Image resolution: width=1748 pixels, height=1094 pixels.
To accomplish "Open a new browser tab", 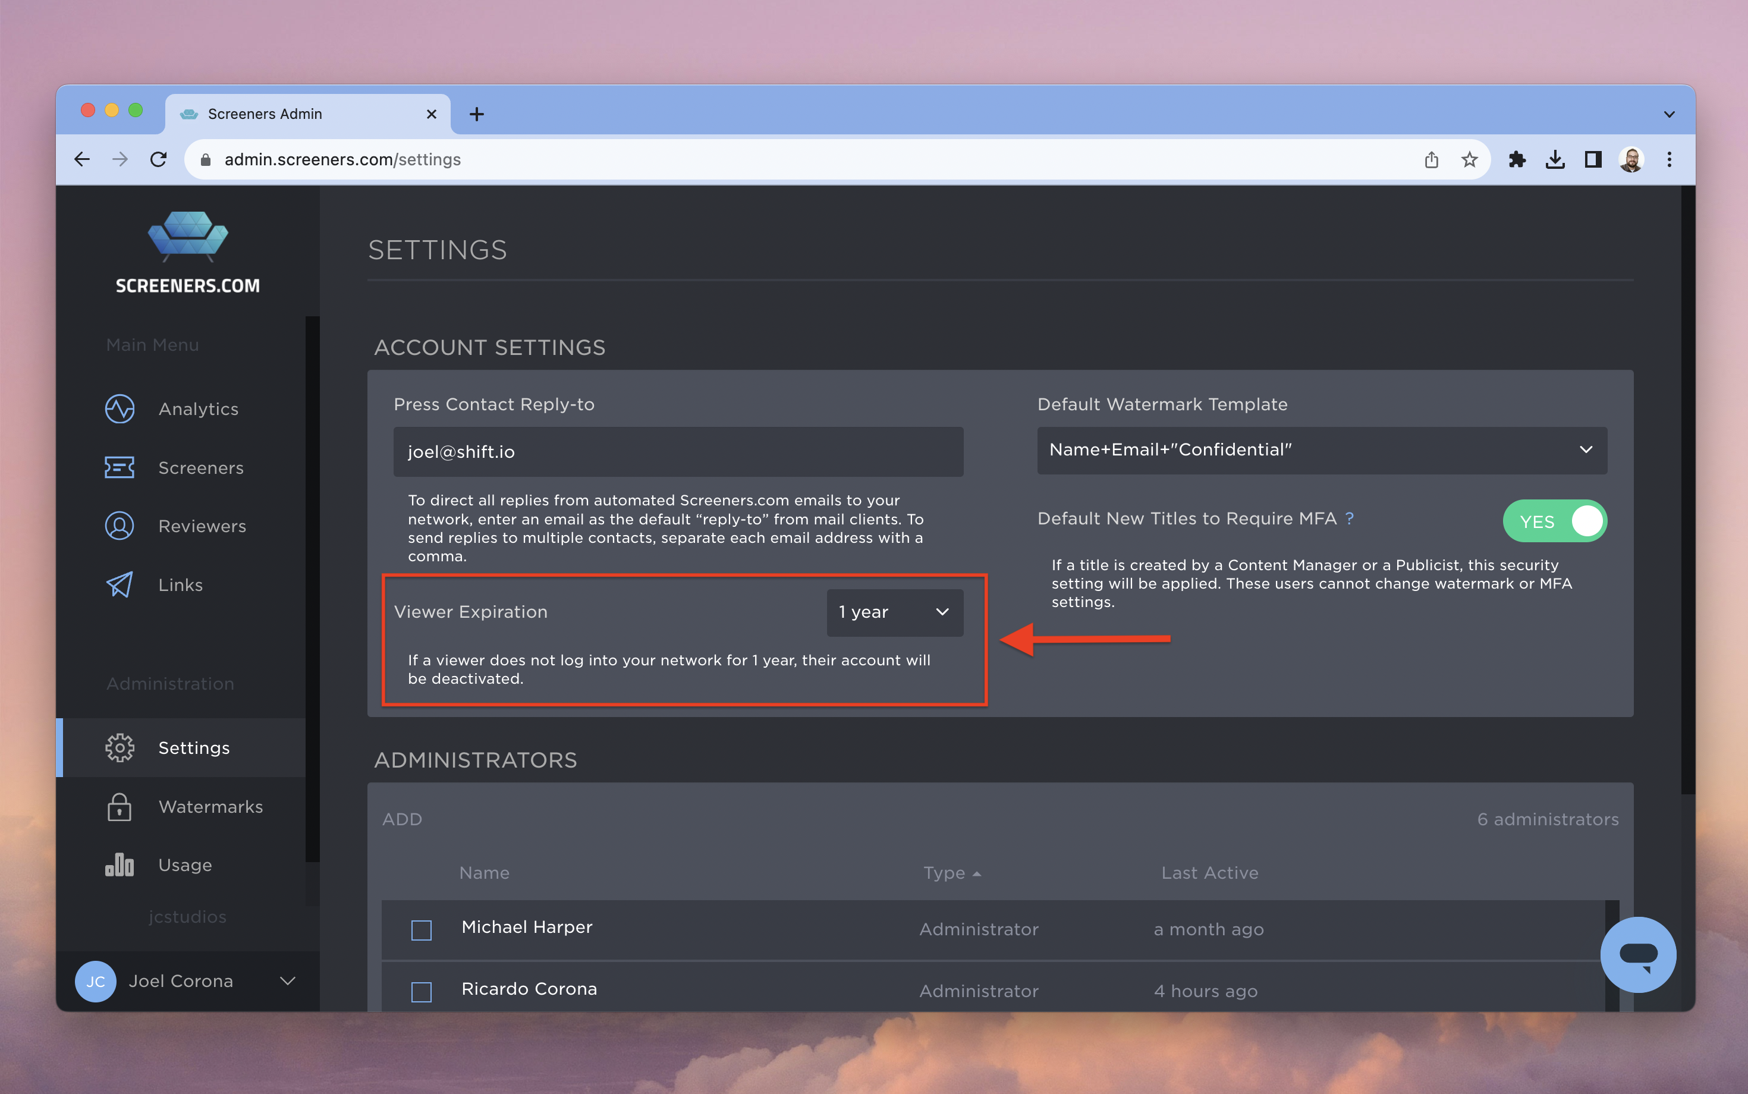I will click(477, 114).
